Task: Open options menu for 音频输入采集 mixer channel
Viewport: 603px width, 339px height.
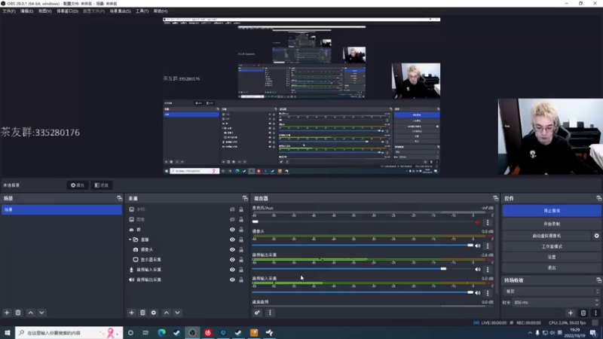Action: point(488,292)
